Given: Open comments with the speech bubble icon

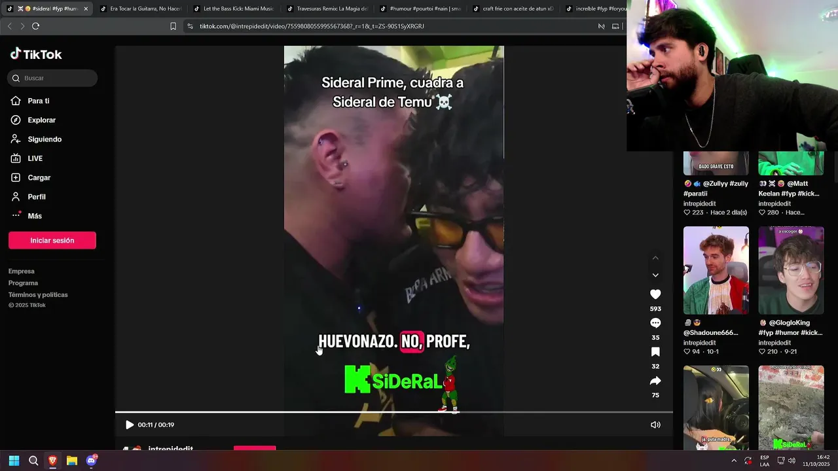Looking at the screenshot, I should pyautogui.click(x=655, y=323).
